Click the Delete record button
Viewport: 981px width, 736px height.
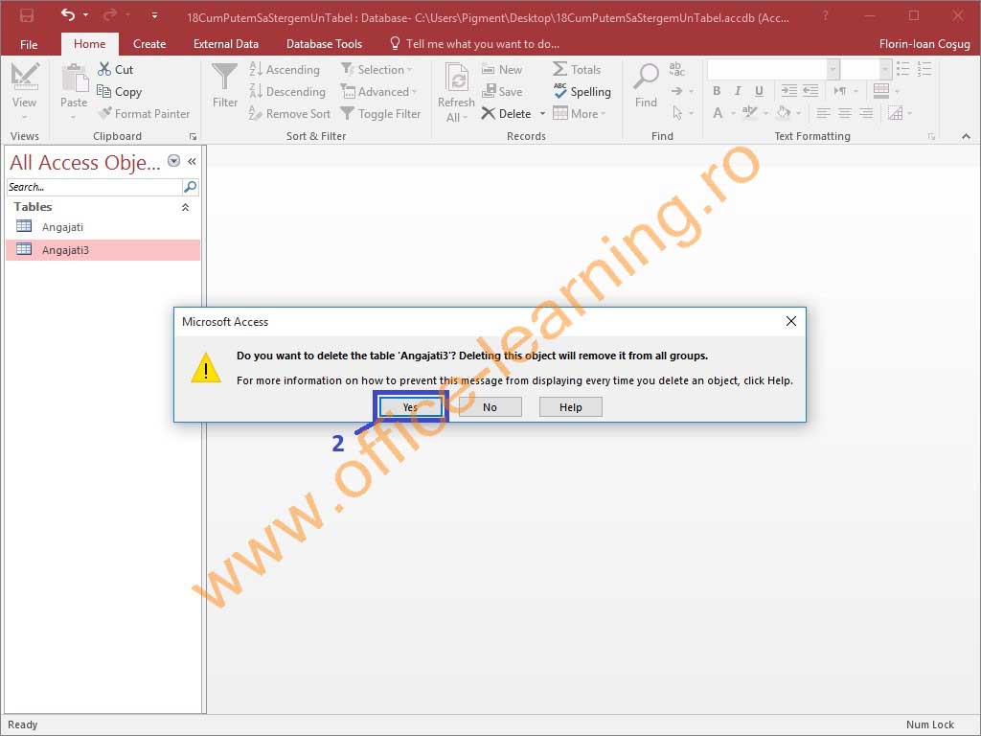click(x=506, y=113)
